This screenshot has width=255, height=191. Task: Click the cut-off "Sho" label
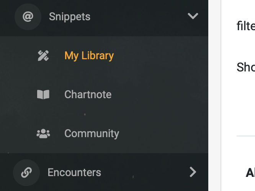point(246,67)
